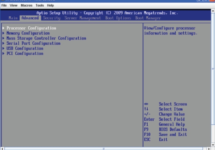Open Serial Port Configuration entry
This screenshot has width=215, height=150.
pyautogui.click(x=33, y=44)
